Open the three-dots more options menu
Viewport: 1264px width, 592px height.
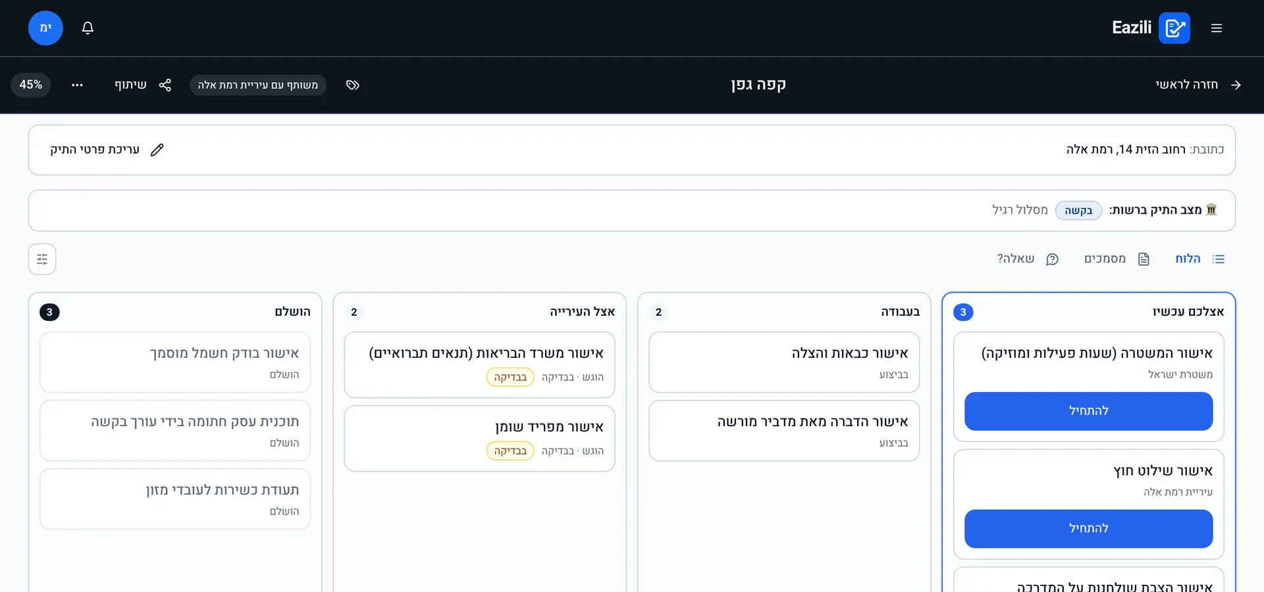point(77,85)
